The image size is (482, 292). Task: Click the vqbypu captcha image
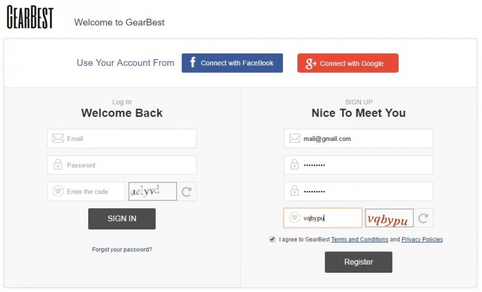pos(389,218)
